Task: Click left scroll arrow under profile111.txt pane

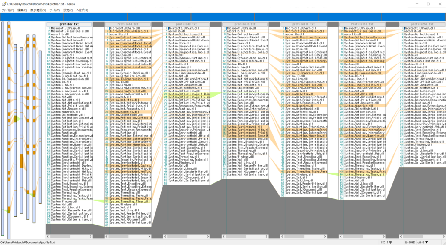Action: tap(282, 236)
